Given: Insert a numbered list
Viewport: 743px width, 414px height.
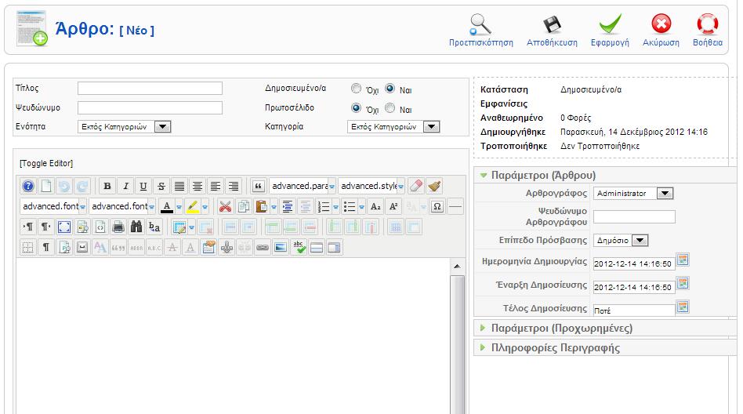Looking at the screenshot, I should [324, 206].
